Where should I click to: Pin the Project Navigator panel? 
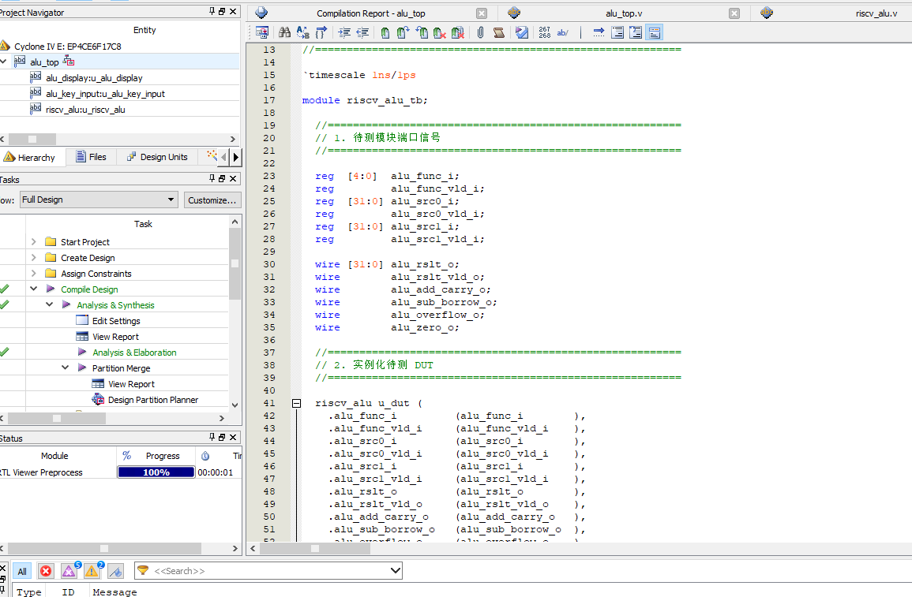212,11
